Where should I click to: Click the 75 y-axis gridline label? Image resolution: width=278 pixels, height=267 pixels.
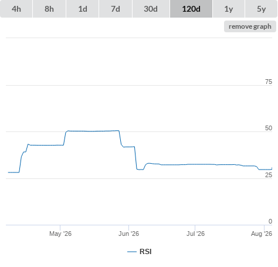coord(269,82)
